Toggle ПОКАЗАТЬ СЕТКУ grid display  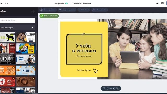click(49, 16)
